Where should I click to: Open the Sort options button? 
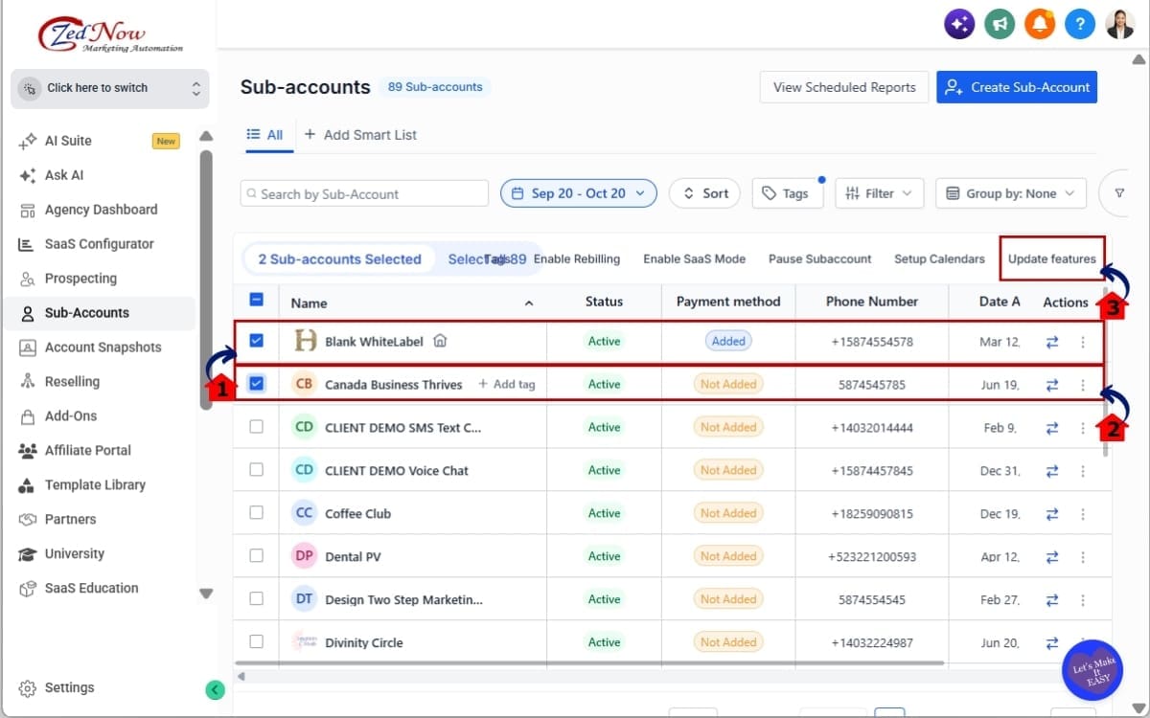coord(704,193)
